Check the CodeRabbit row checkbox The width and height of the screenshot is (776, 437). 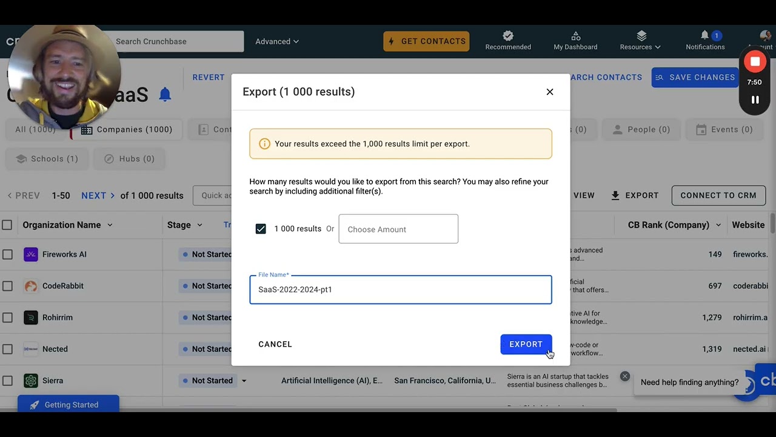coord(7,286)
